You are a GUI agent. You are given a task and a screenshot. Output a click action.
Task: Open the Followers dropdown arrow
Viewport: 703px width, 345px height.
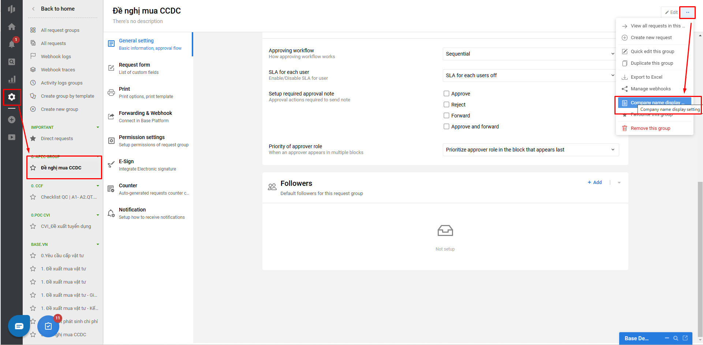click(619, 183)
